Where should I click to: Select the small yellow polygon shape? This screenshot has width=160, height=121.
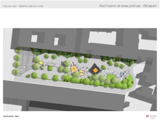(41, 62)
